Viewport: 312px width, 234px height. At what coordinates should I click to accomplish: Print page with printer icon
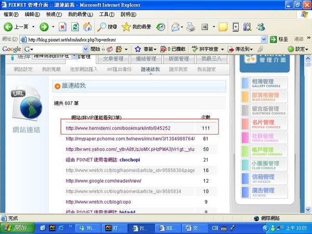(191, 27)
